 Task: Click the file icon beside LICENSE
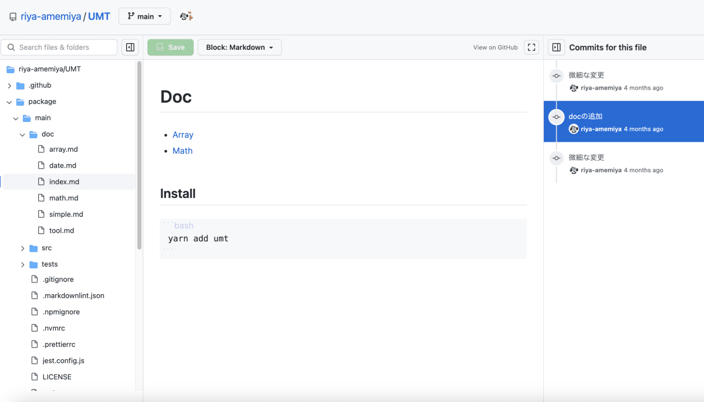pyautogui.click(x=35, y=377)
